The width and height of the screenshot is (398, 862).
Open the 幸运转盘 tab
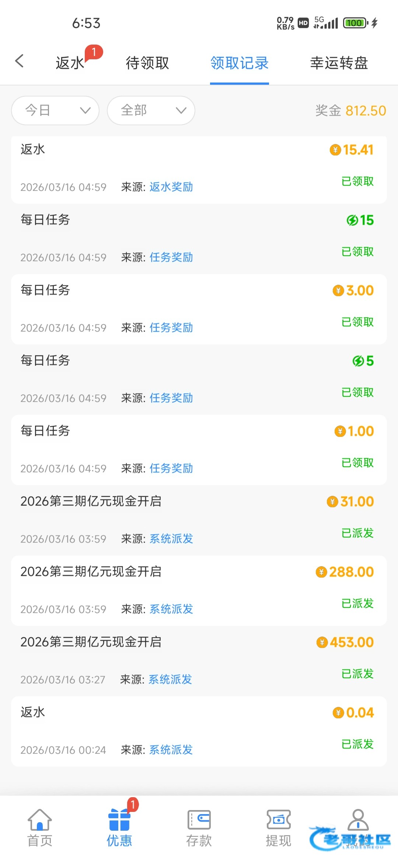[x=339, y=63]
